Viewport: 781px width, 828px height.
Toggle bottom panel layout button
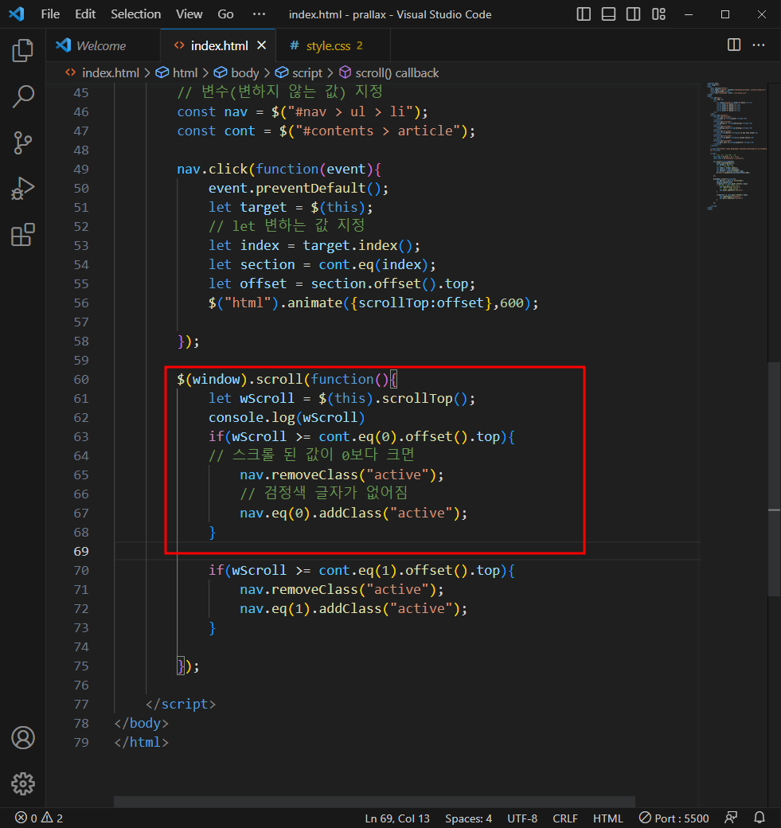click(x=608, y=14)
